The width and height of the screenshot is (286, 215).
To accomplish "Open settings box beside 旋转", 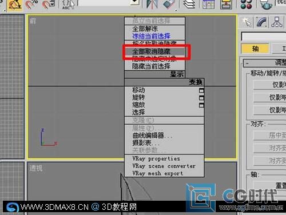I will [201, 98].
